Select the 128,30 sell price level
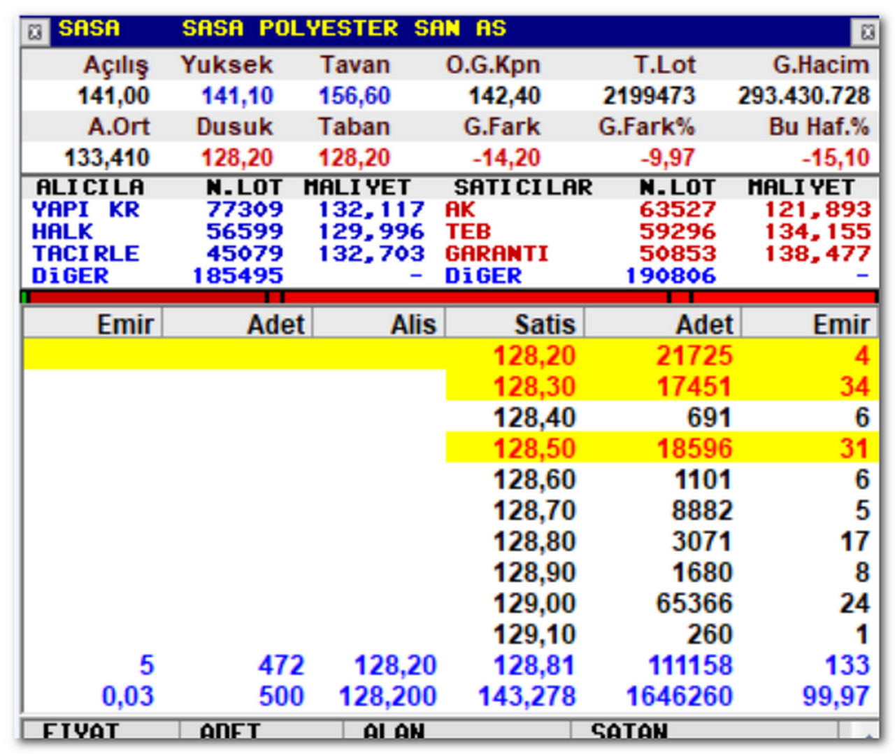 click(x=661, y=386)
